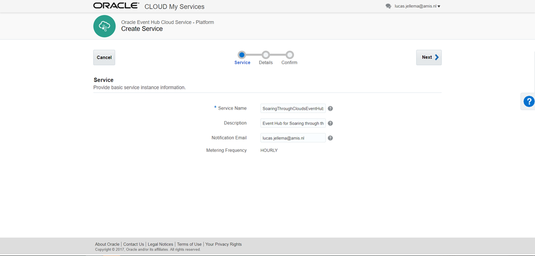Select the Service step circle
535x256 pixels.
click(x=242, y=55)
